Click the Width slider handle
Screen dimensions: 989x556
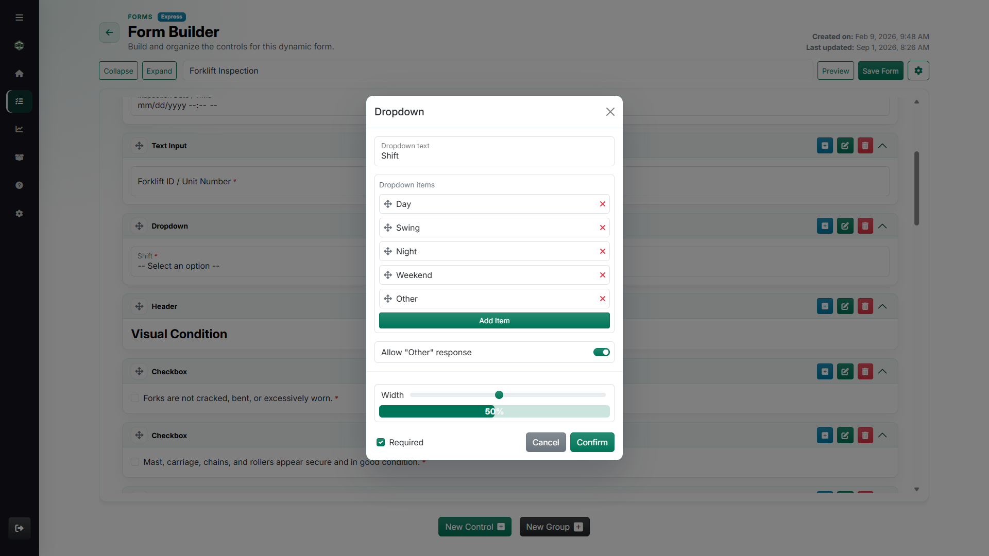pos(499,395)
